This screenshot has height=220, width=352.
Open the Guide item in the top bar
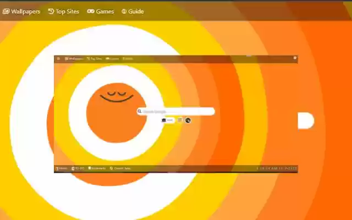133,12
